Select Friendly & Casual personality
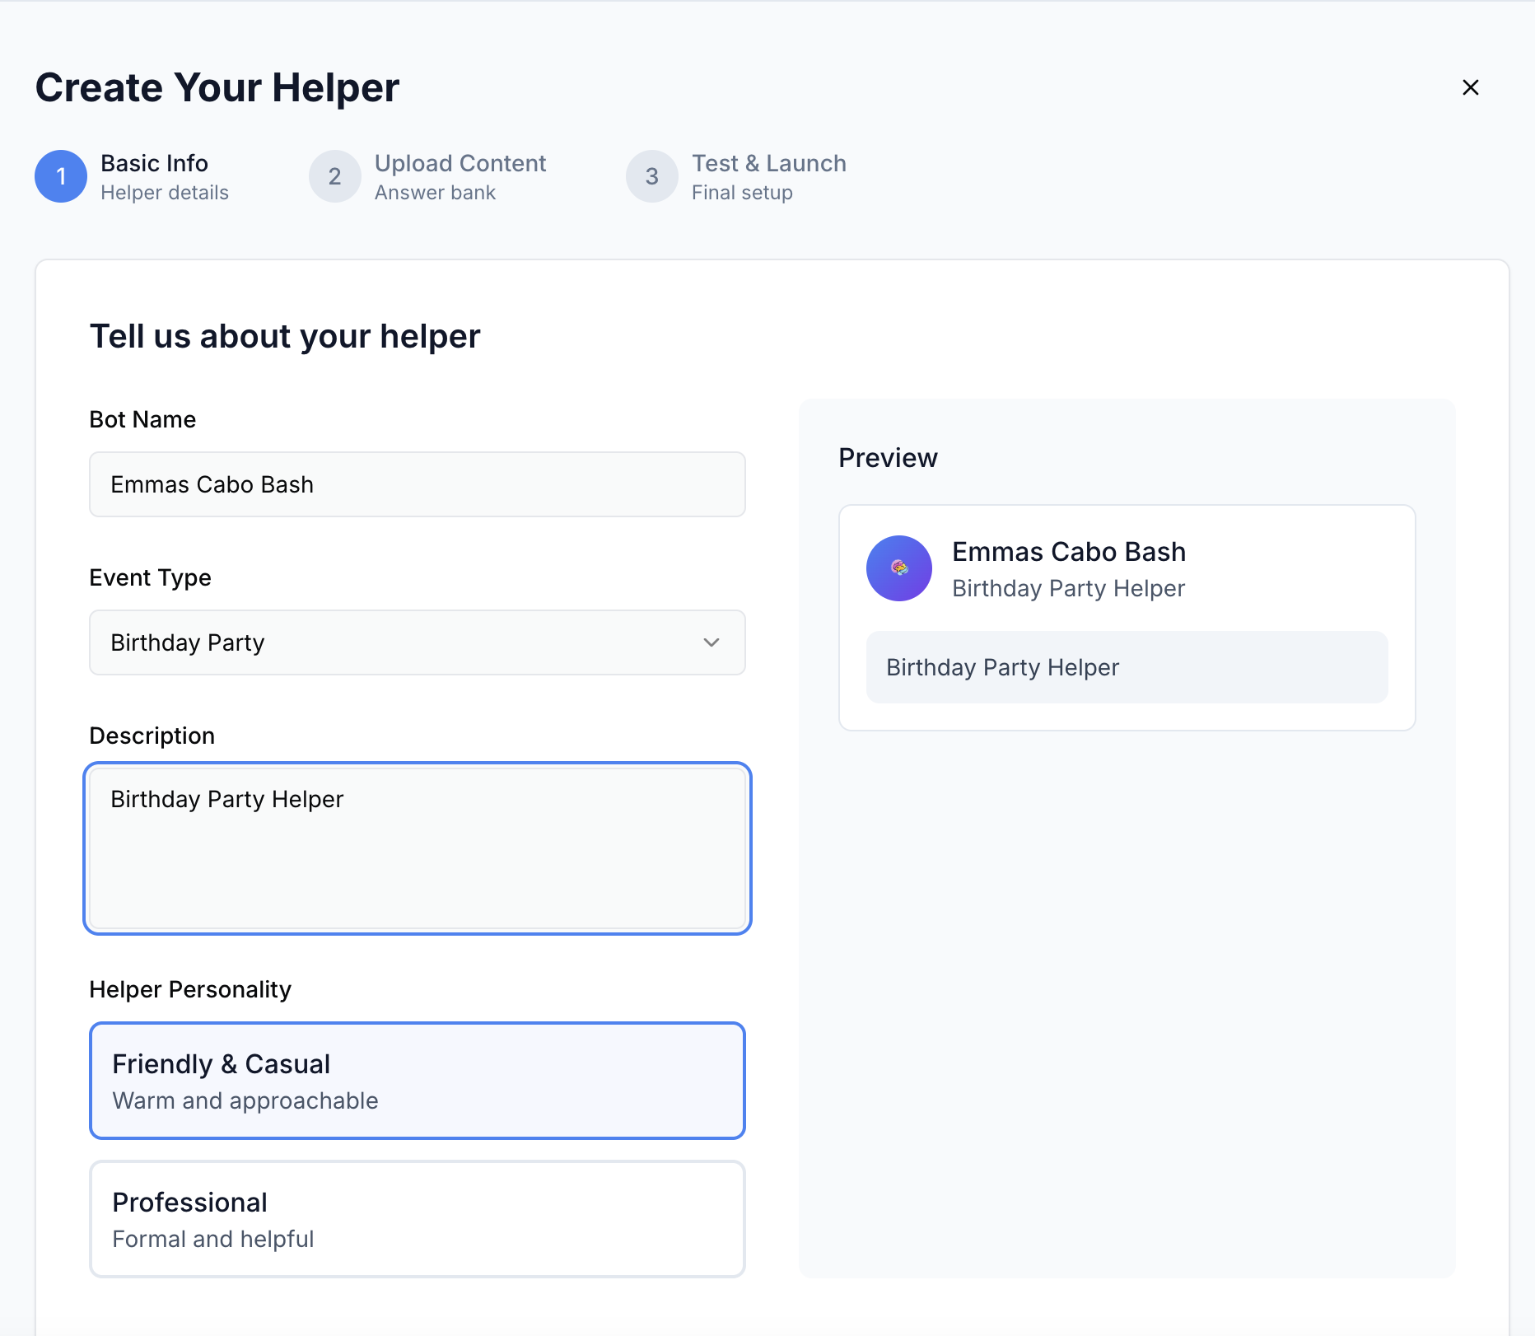 [418, 1081]
